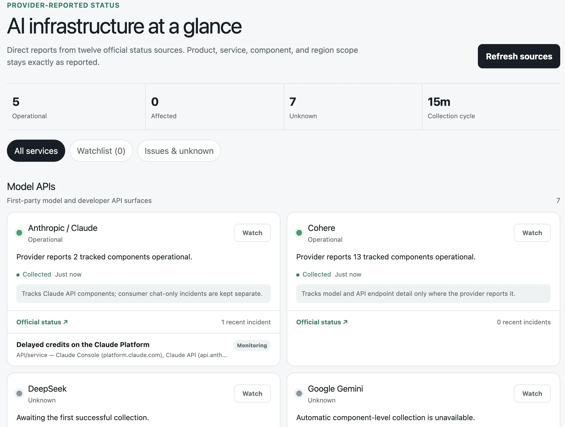Click the Refresh sources button
Image resolution: width=565 pixels, height=427 pixels.
click(x=519, y=56)
